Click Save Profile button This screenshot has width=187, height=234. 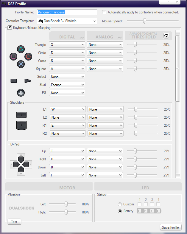click(x=170, y=227)
